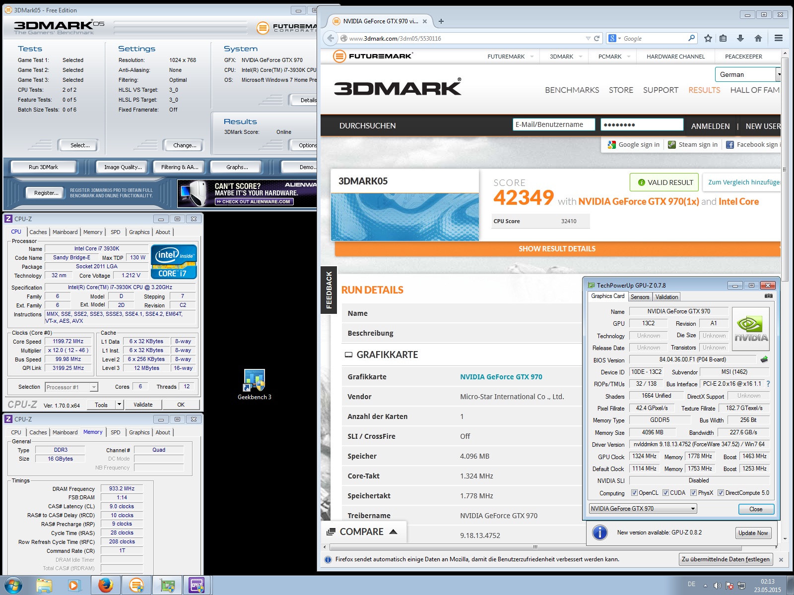Click Run 3DMark button

(x=43, y=167)
